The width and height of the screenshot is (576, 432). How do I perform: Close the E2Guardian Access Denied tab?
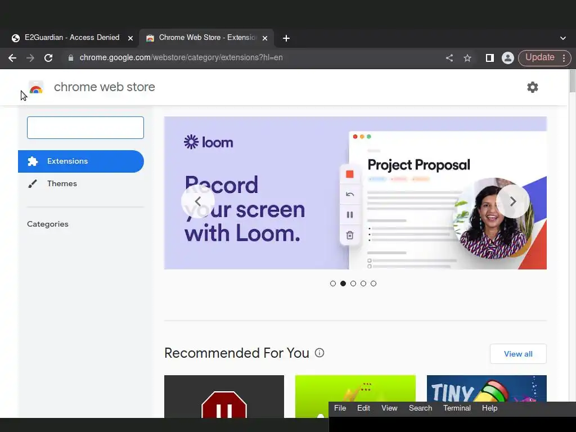pyautogui.click(x=130, y=38)
